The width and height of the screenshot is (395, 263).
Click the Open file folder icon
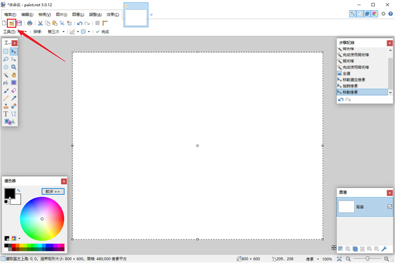(x=11, y=23)
